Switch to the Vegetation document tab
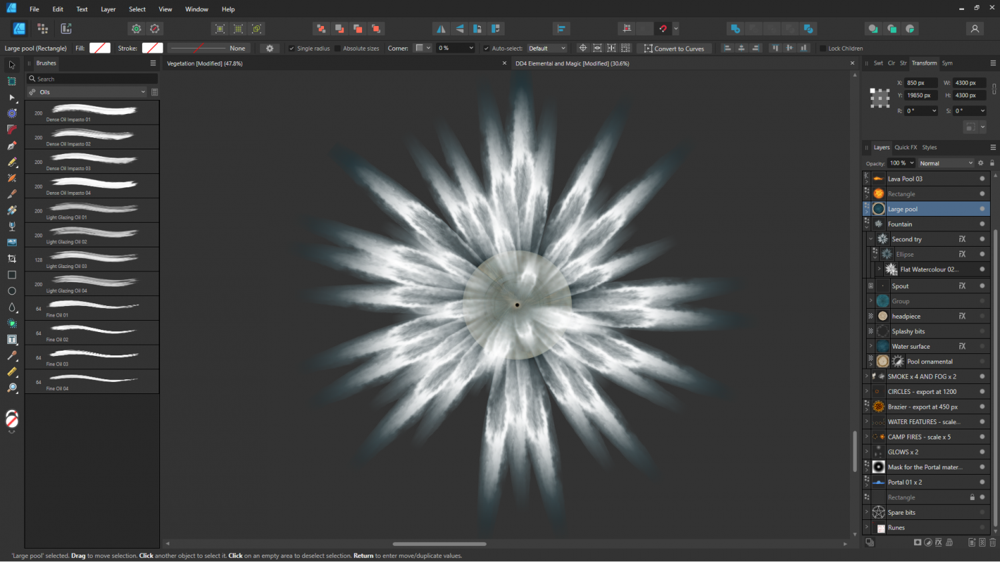Viewport: 1000px width, 562px height. pyautogui.click(x=205, y=64)
